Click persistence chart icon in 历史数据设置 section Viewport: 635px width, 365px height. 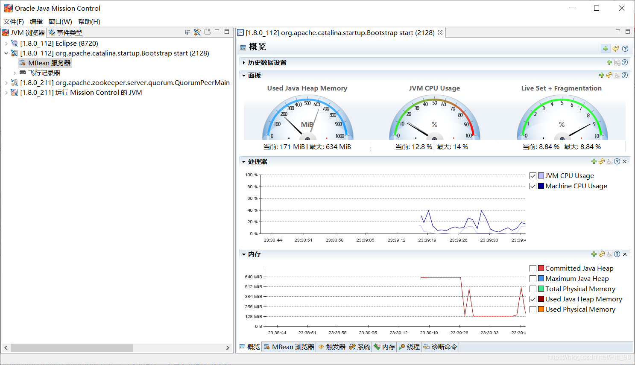point(617,63)
